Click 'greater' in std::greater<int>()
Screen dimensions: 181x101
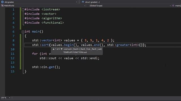[x=123, y=45]
